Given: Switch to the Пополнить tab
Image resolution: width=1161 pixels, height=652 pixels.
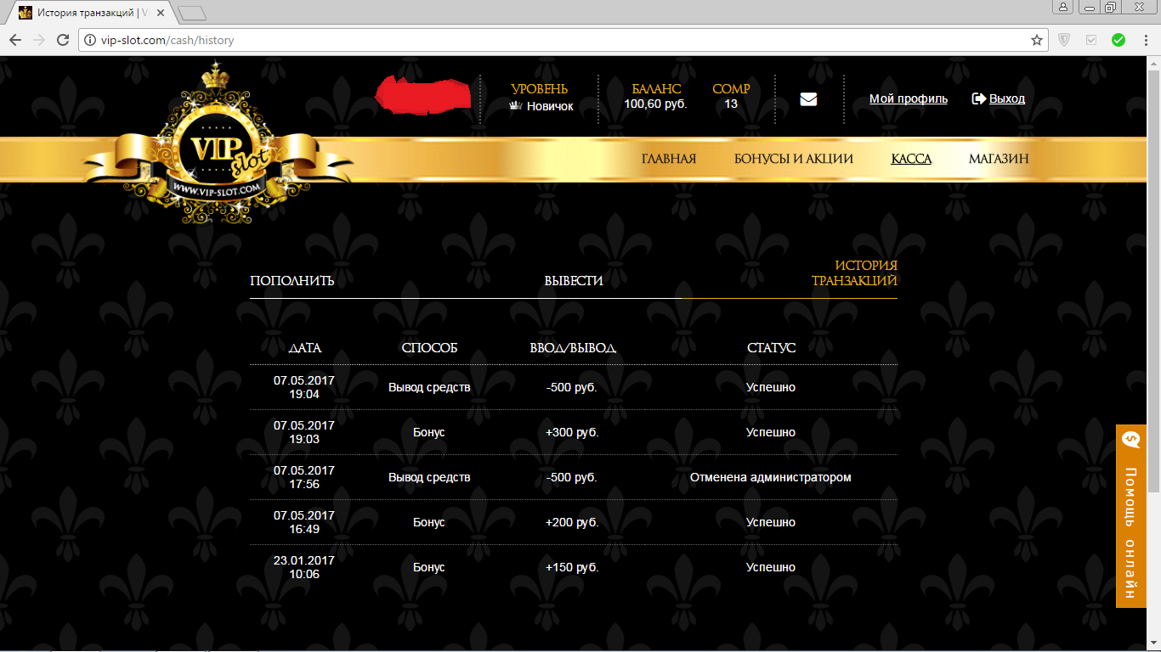Looking at the screenshot, I should pyautogui.click(x=292, y=281).
